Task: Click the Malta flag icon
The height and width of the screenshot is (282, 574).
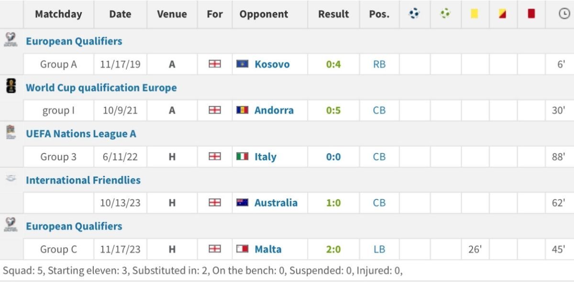Action: (x=243, y=249)
